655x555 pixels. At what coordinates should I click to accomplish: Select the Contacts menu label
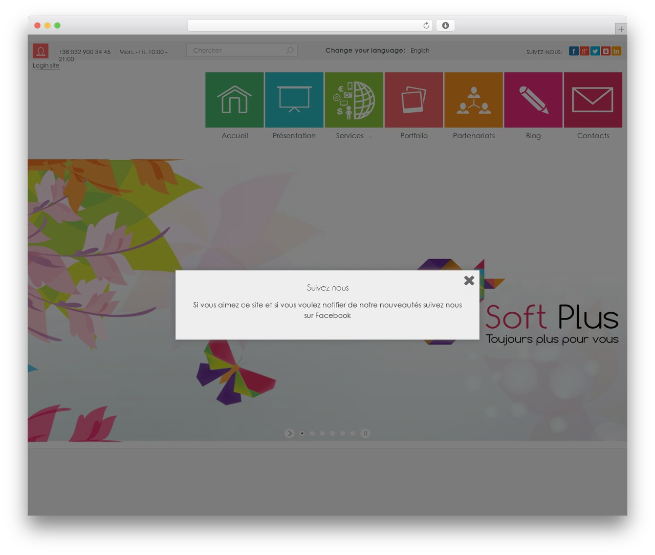pos(593,136)
